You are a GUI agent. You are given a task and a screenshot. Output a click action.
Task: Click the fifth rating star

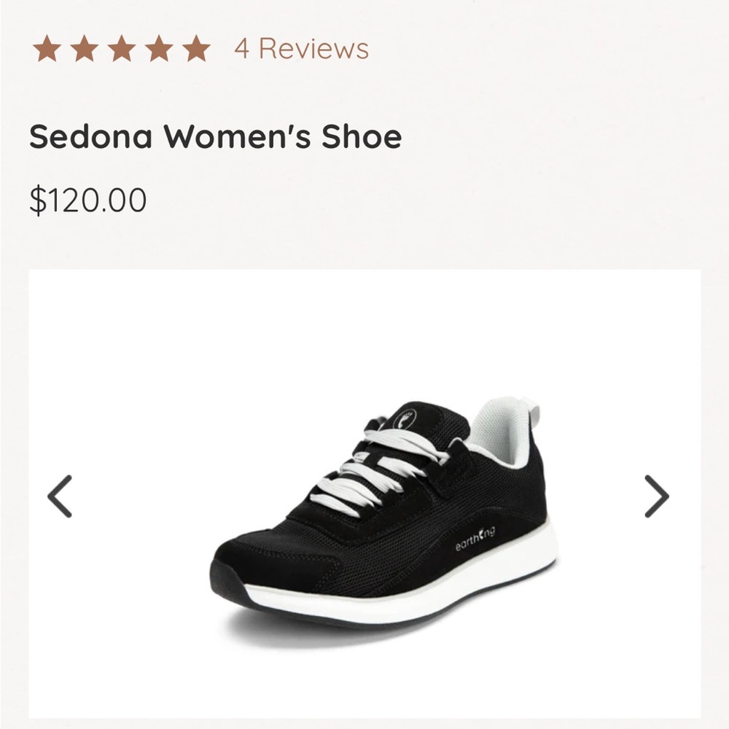coord(195,50)
